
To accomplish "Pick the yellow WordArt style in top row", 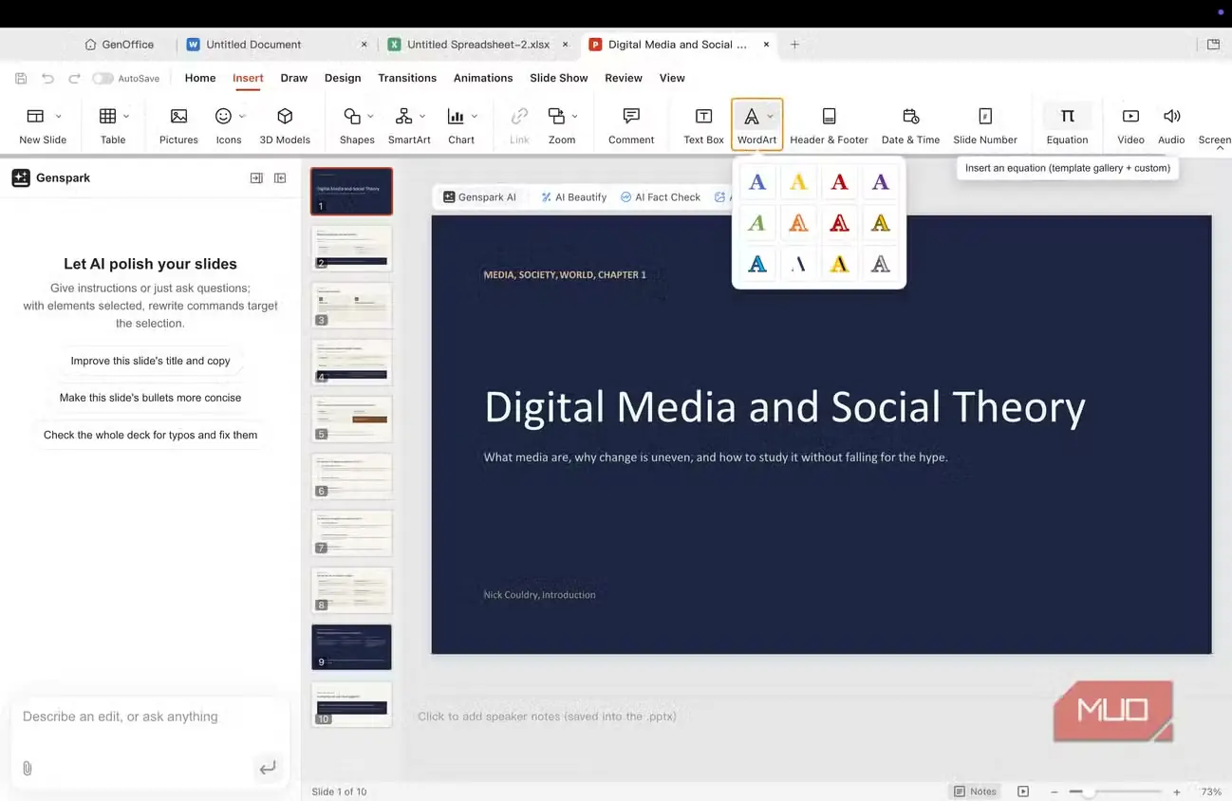I will coord(798,181).
